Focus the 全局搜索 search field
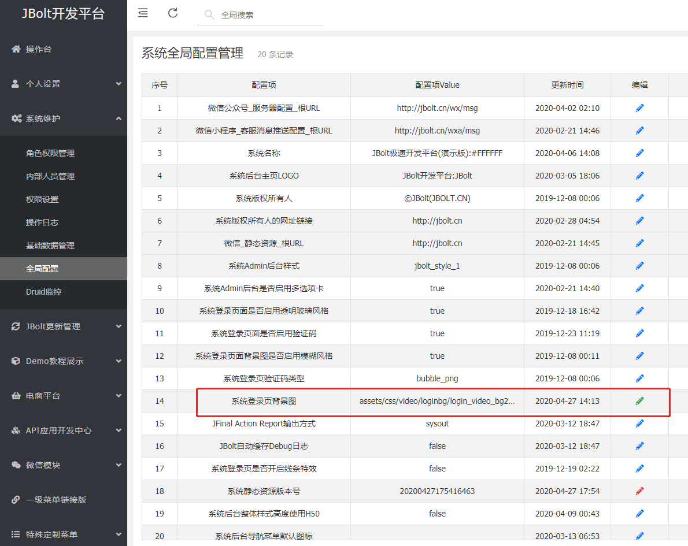This screenshot has height=546, width=688. [x=269, y=15]
